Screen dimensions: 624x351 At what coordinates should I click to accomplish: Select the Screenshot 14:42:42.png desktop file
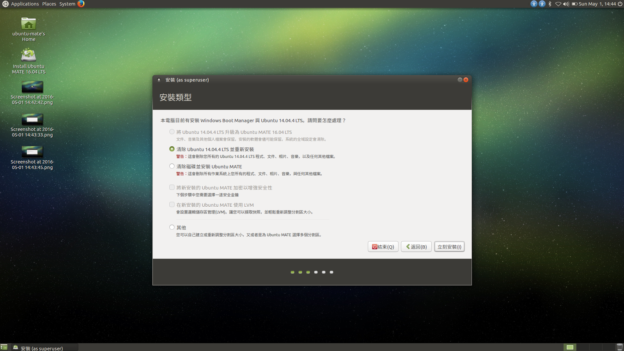(x=32, y=93)
